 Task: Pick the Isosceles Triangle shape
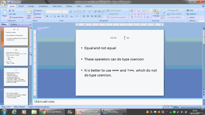[x=132, y=14]
